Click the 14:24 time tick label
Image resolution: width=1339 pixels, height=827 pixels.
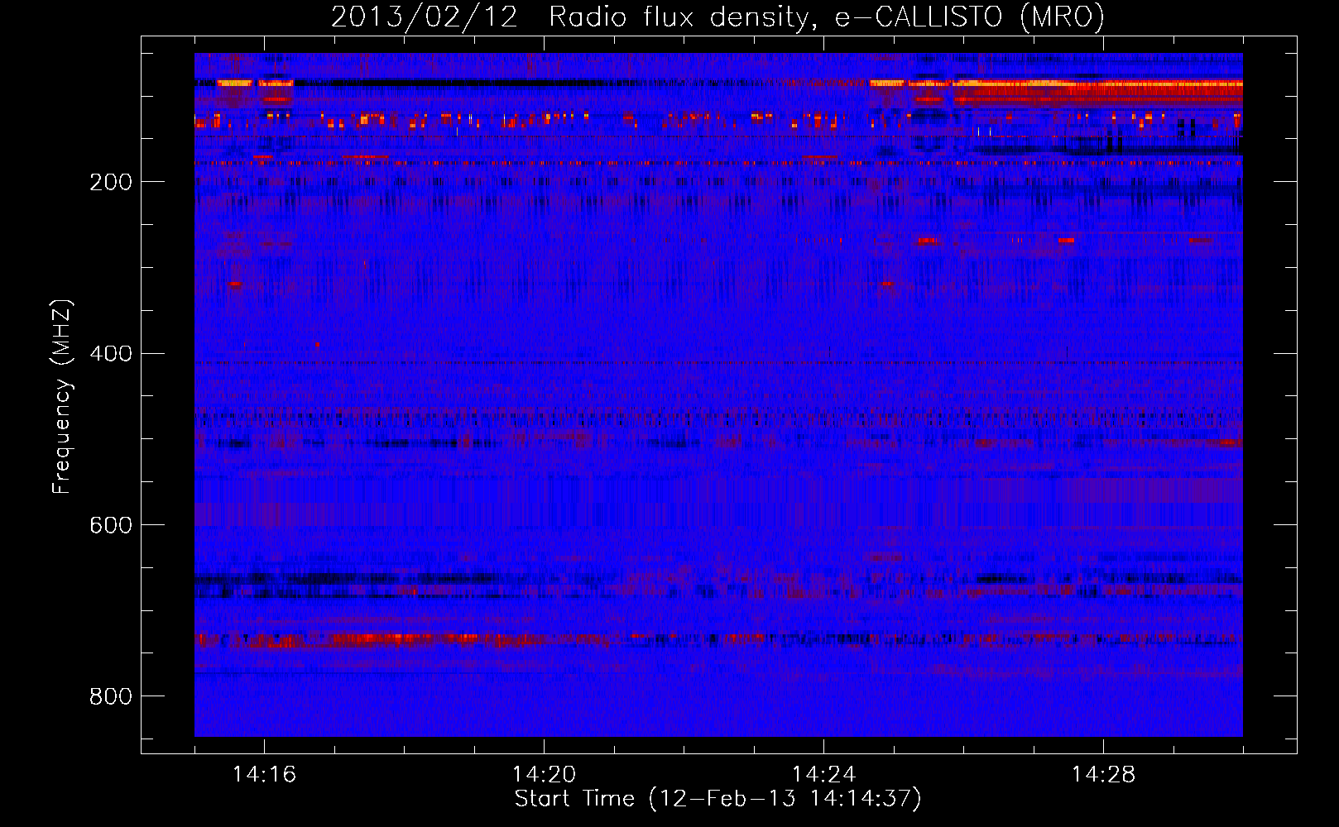[823, 775]
